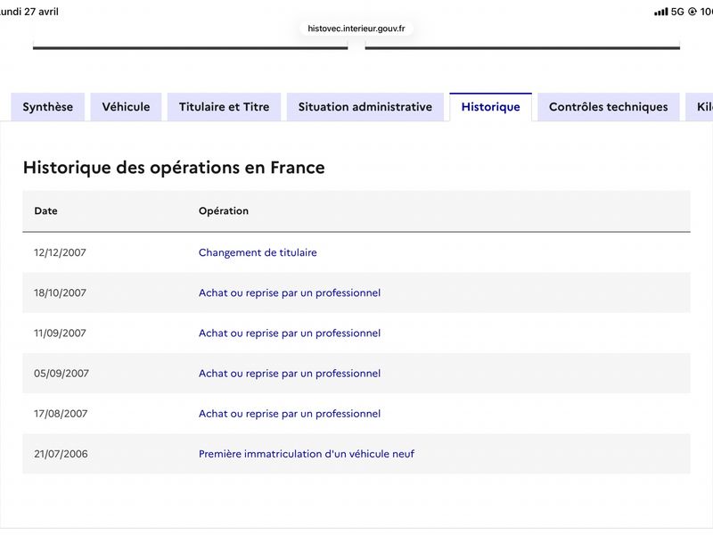This screenshot has height=535, width=713.
Task: Click Première immatriculation d'un véhicule neuf
Action: click(x=307, y=454)
